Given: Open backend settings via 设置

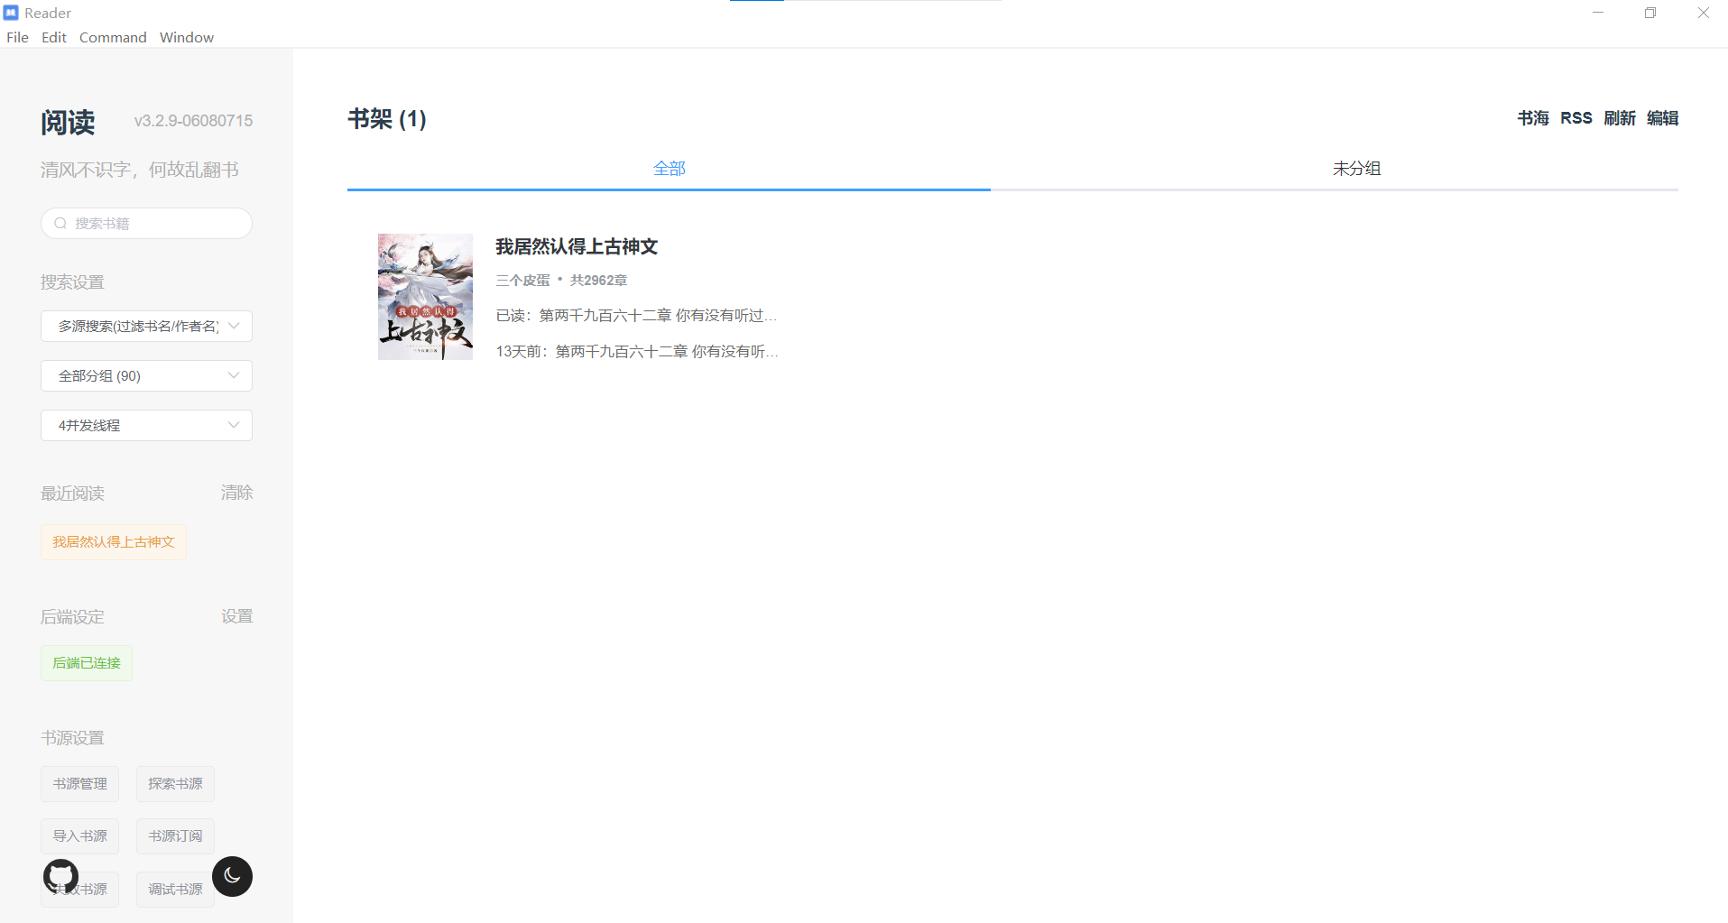Looking at the screenshot, I should pyautogui.click(x=236, y=615).
